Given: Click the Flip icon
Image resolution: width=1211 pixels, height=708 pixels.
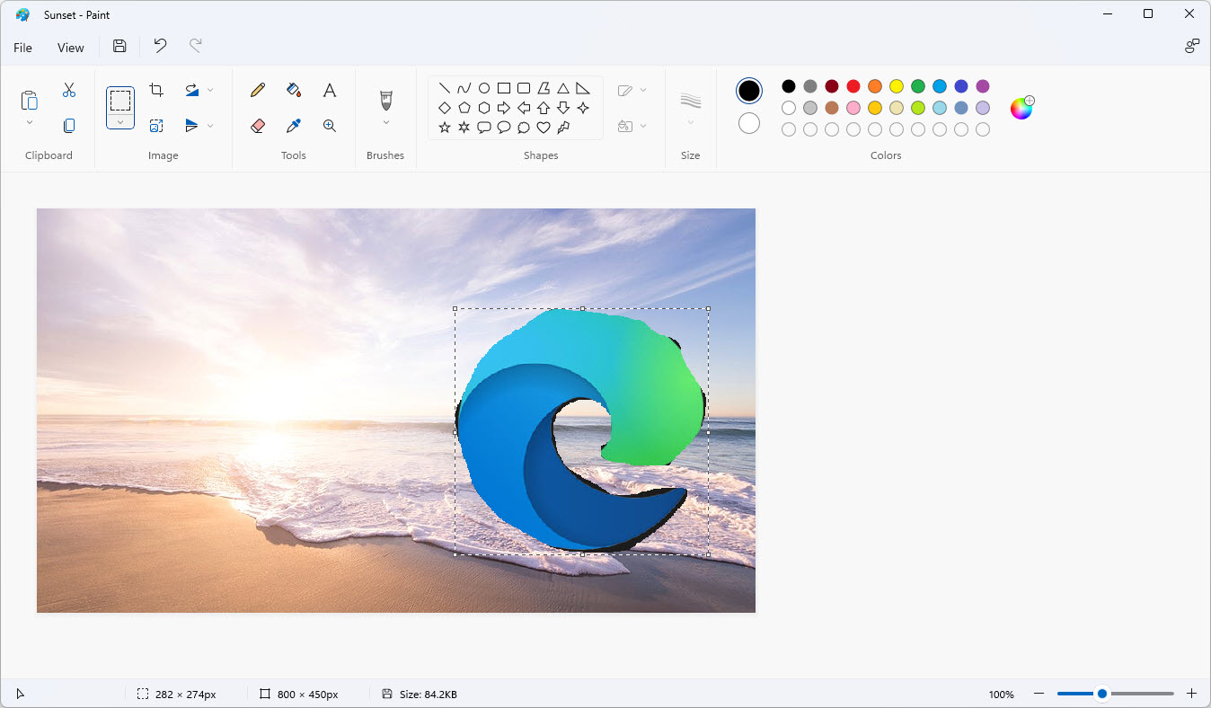Looking at the screenshot, I should pos(192,126).
